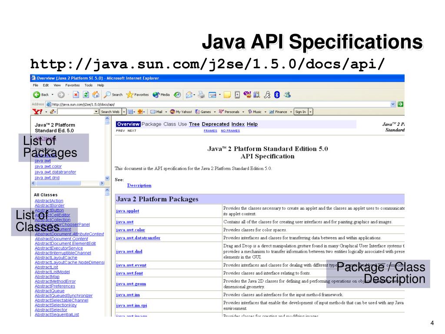
Task: Click the package list's scroll-right arrow
Action: [x=102, y=184]
